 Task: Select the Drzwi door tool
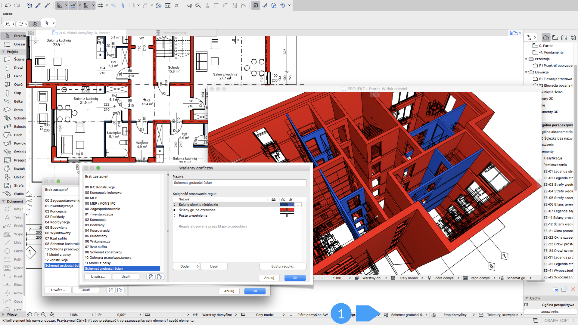pyautogui.click(x=13, y=68)
